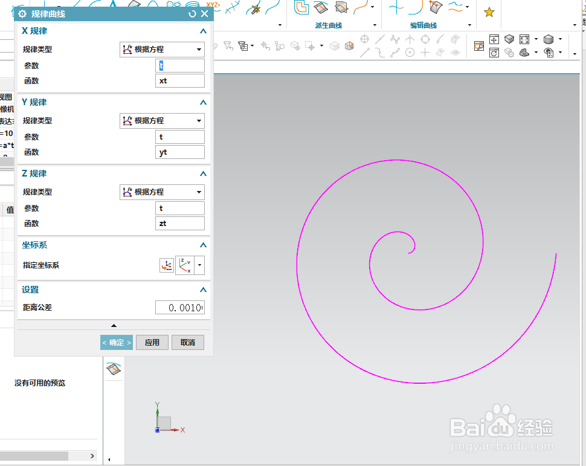Toggle Existing Point plus snap option
Viewport: 586px width, 466px height.
425,53
